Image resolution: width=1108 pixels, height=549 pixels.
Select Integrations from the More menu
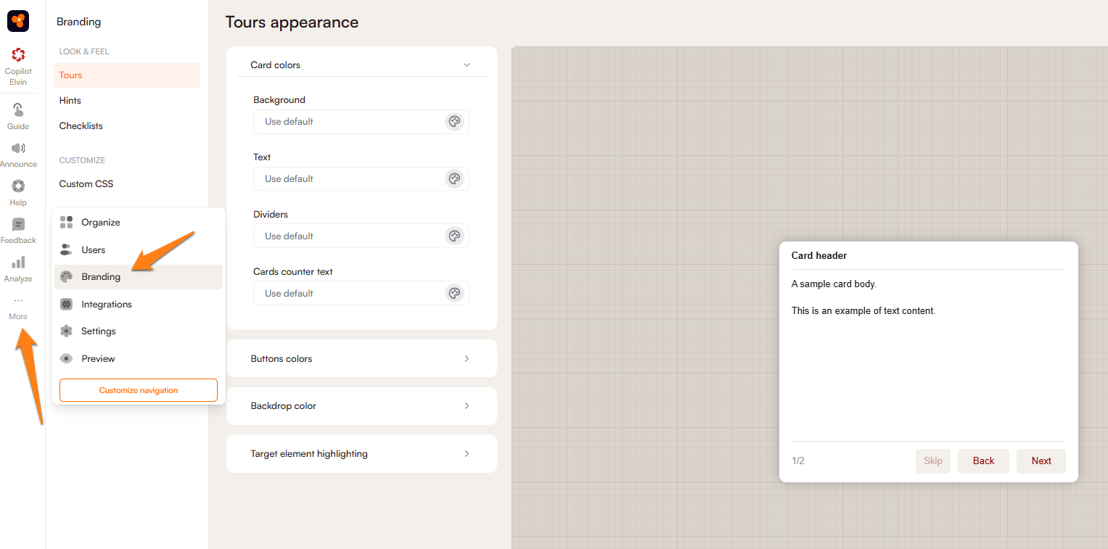click(106, 305)
